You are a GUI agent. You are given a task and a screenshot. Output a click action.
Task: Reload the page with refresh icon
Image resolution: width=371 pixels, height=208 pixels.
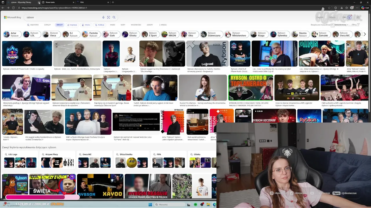point(13,8)
